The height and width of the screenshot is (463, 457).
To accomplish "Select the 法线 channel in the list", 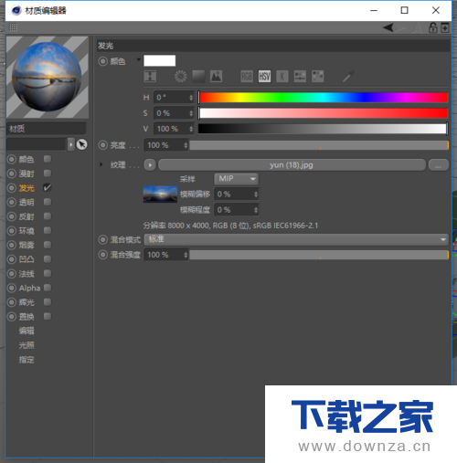I will 27,274.
